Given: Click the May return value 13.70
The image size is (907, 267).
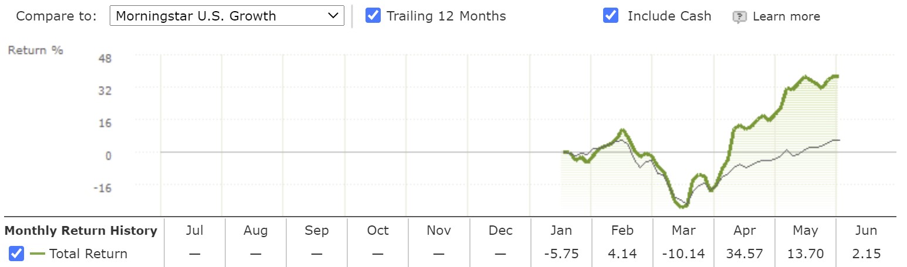Looking at the screenshot, I should point(806,254).
